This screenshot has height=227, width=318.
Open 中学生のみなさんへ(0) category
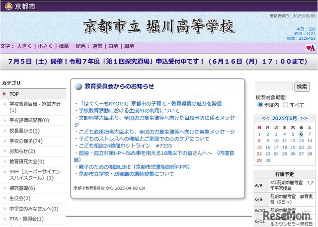[x=34, y=209]
